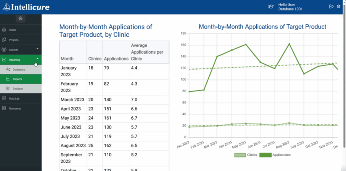Collapse the Reporting menu arrow

tap(37, 58)
